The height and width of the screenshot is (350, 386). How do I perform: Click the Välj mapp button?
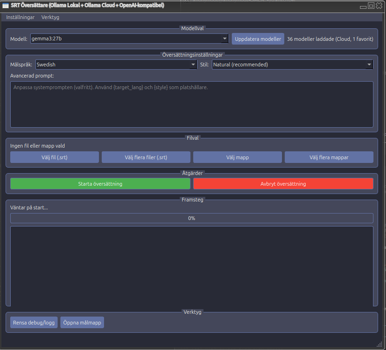point(237,157)
